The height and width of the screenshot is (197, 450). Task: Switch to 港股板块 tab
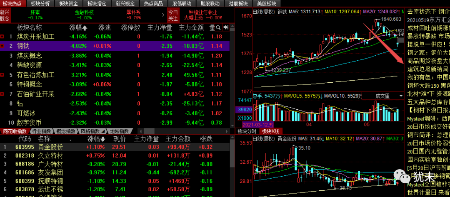(238, 3)
